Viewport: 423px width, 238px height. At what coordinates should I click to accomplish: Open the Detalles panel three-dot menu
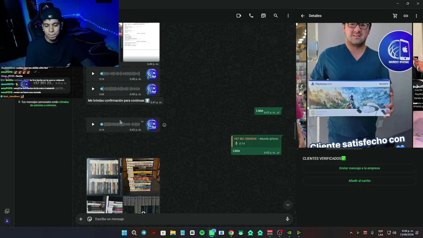point(416,16)
